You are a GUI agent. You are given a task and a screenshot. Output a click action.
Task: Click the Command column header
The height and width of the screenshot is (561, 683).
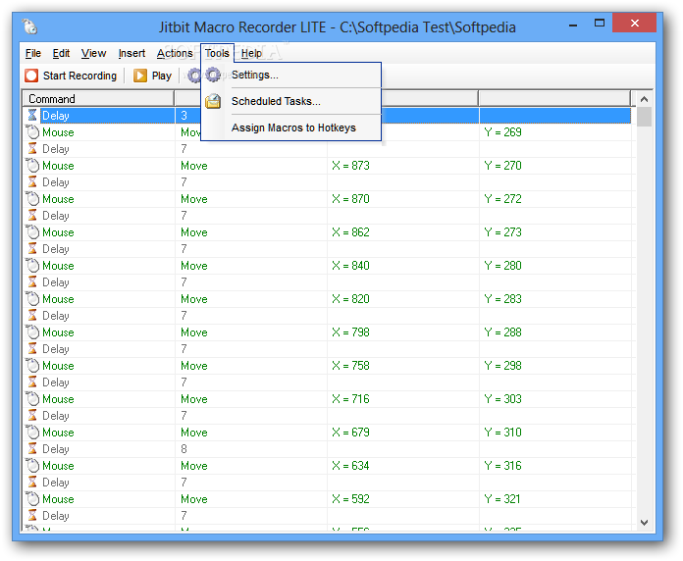(98, 99)
